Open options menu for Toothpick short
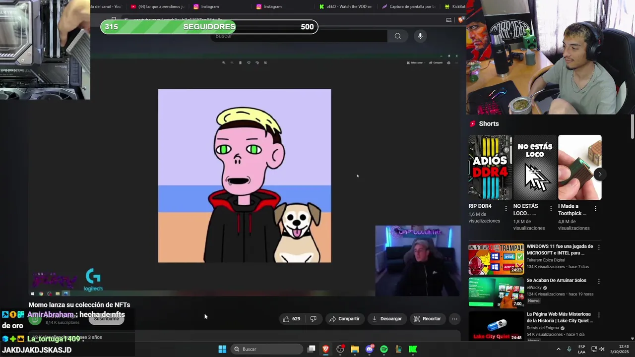 click(595, 209)
